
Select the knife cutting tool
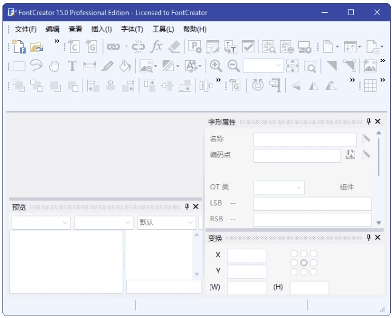[107, 66]
